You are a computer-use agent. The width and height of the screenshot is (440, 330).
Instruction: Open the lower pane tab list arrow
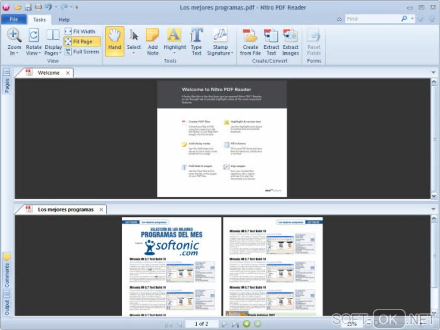(433, 209)
